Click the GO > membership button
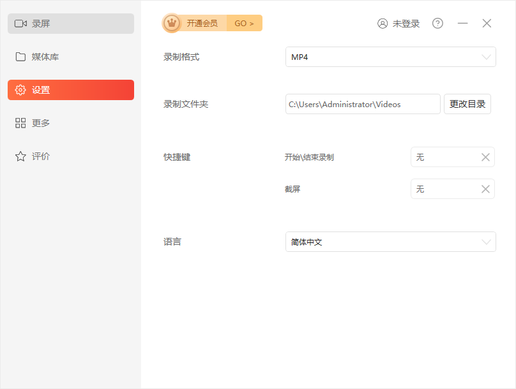The height and width of the screenshot is (389, 516). coord(244,24)
